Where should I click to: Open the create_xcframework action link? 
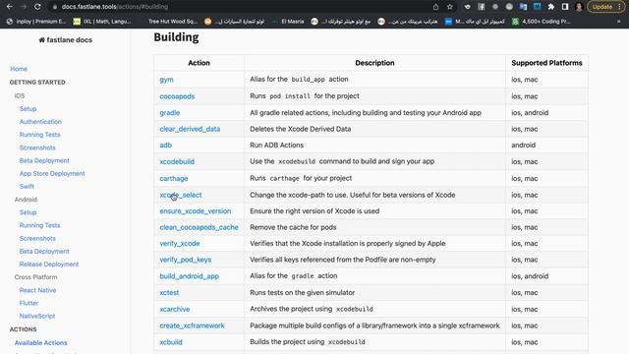[192, 325]
